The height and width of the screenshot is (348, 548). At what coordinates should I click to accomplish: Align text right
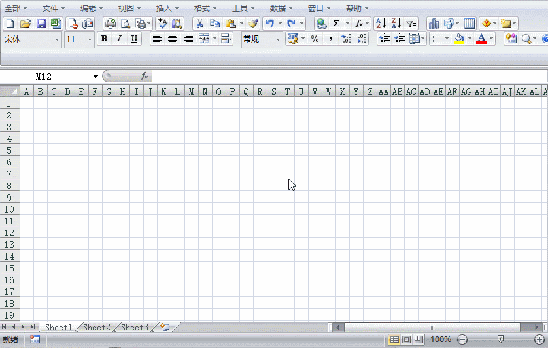tap(188, 39)
